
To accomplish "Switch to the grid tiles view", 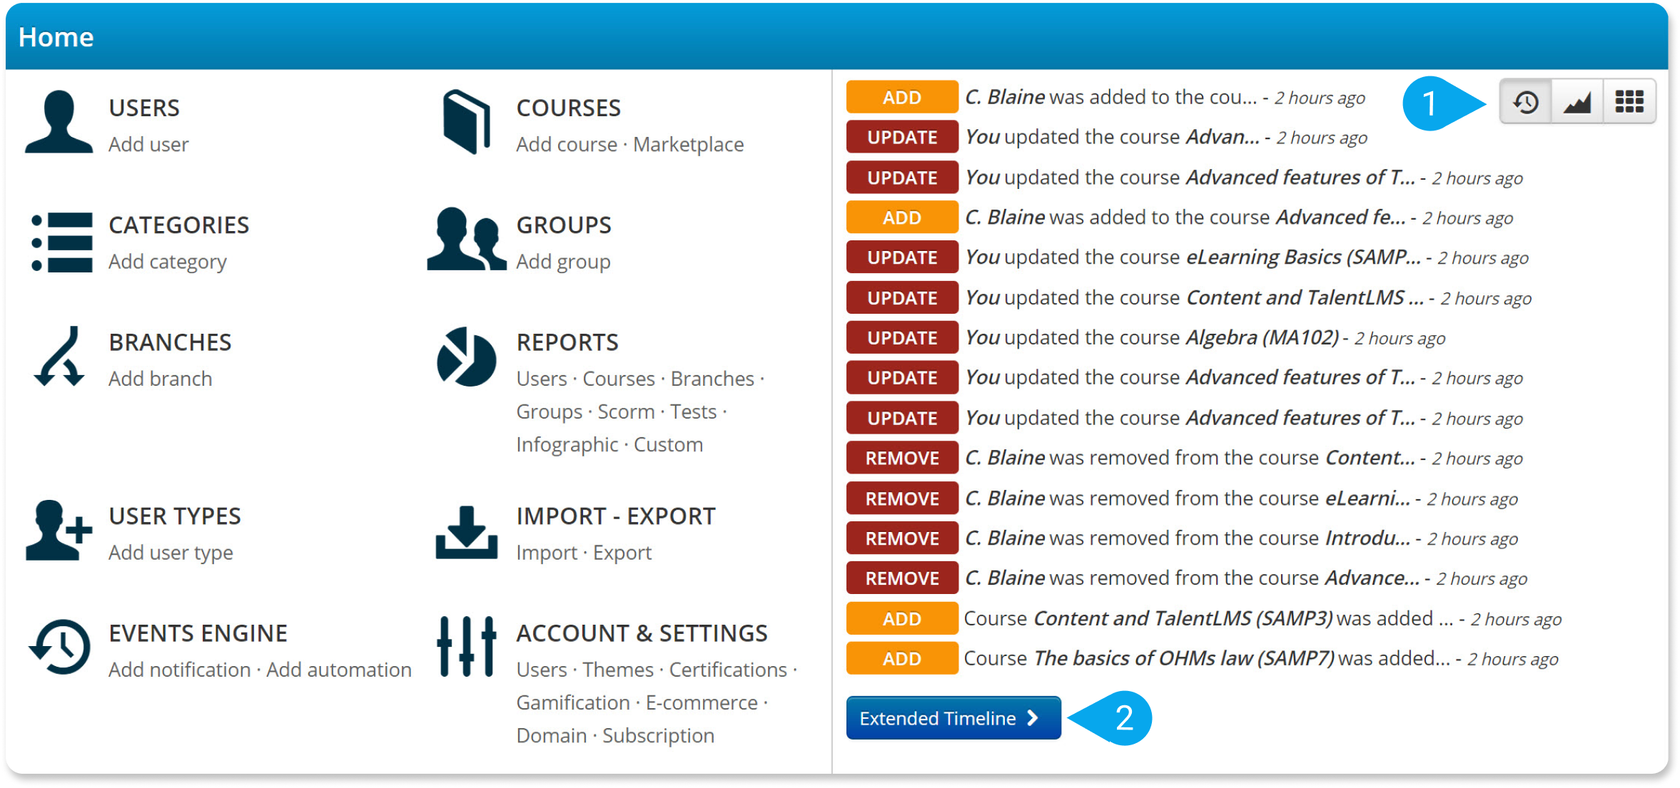I will (x=1629, y=102).
